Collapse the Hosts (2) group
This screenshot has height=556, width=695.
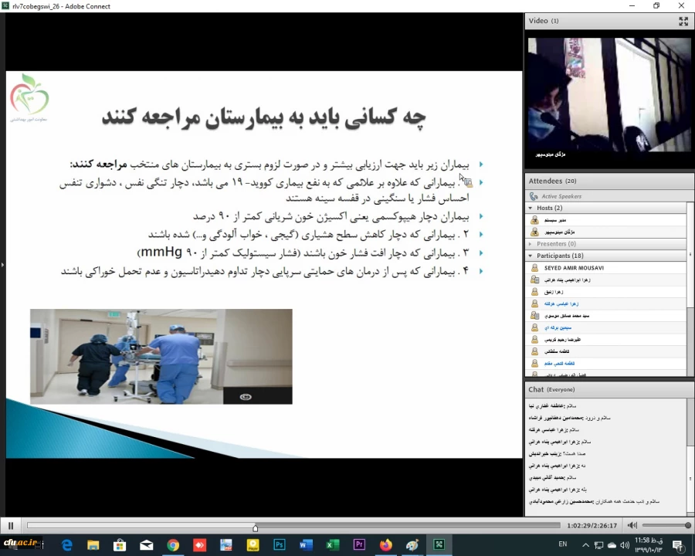pyautogui.click(x=531, y=208)
